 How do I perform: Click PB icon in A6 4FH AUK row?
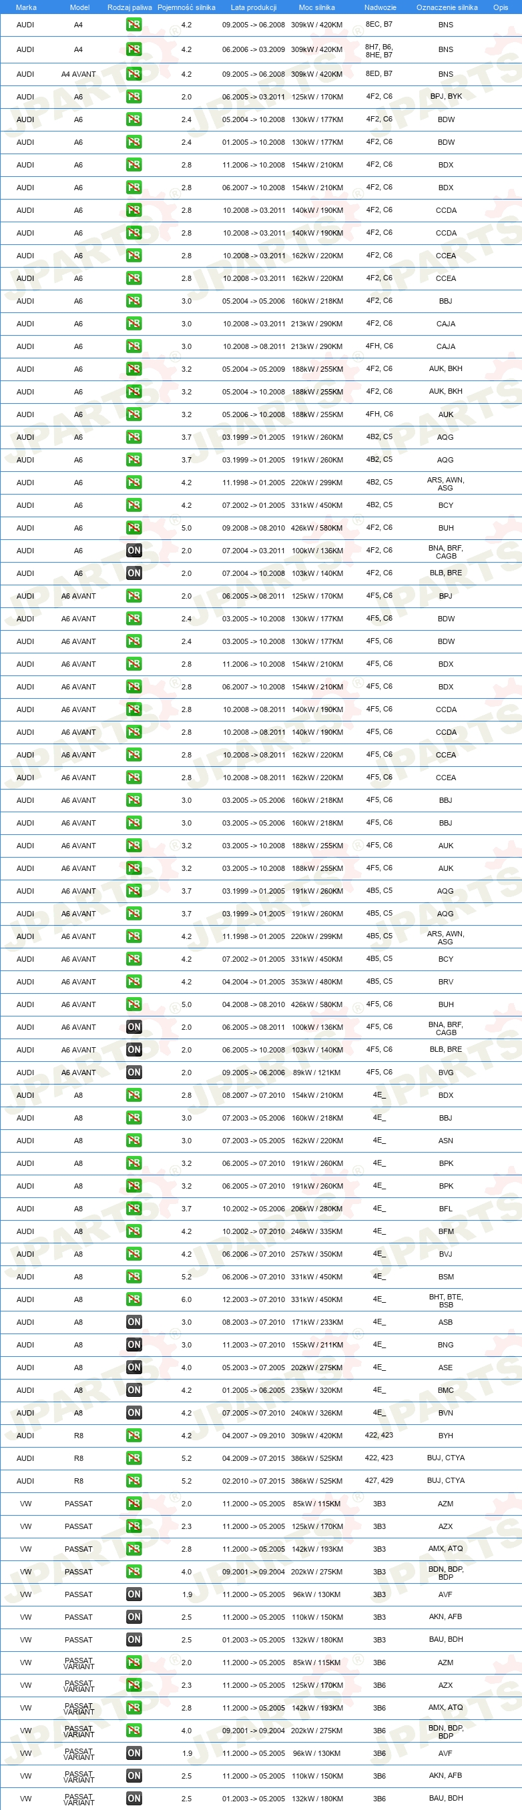point(134,414)
